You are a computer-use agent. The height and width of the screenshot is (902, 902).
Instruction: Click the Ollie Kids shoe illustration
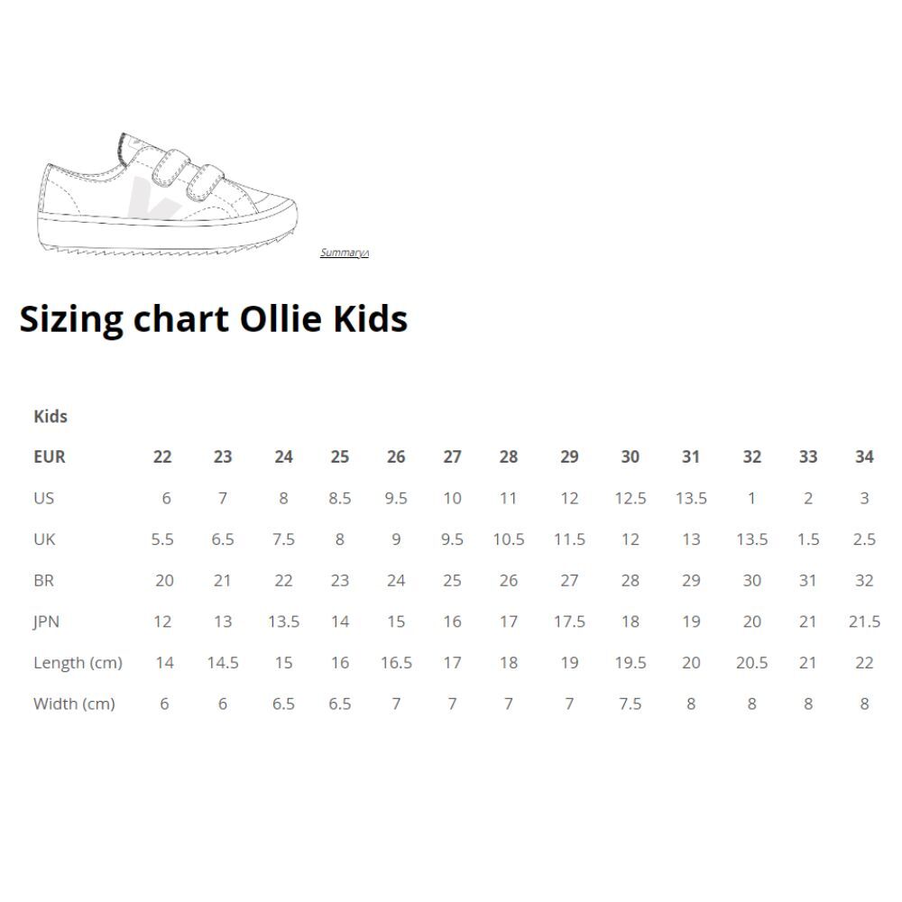pyautogui.click(x=168, y=195)
